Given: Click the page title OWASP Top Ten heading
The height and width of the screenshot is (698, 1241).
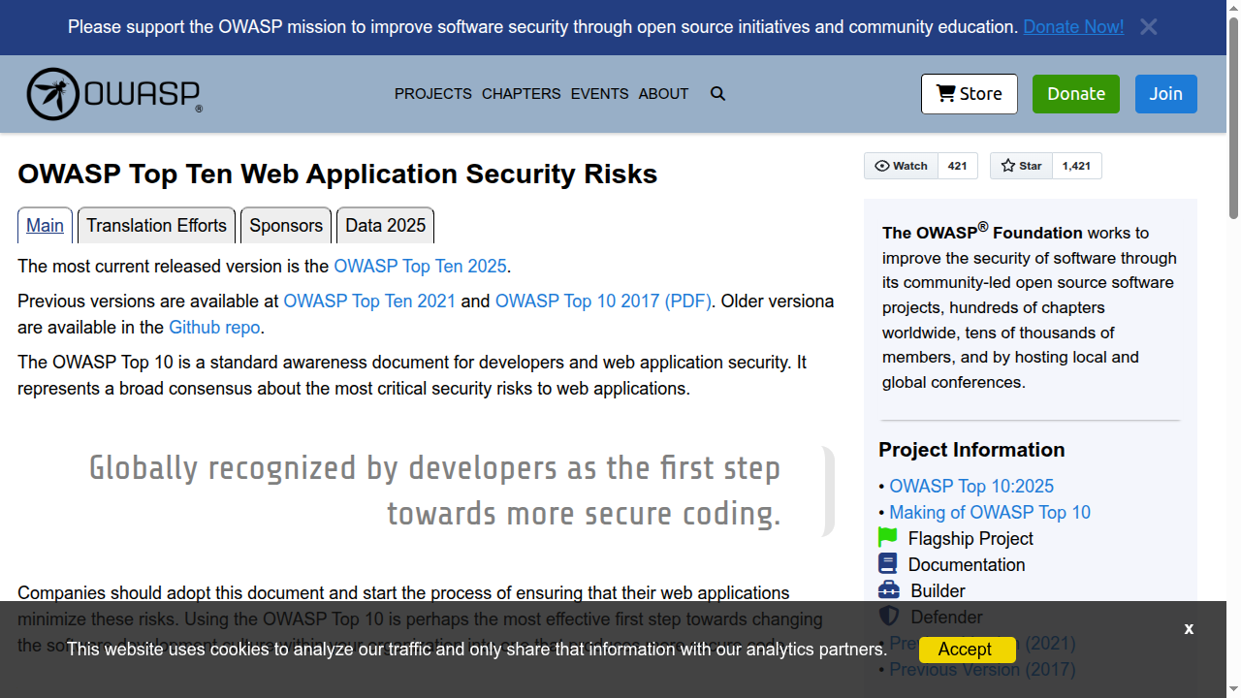Looking at the screenshot, I should (337, 174).
